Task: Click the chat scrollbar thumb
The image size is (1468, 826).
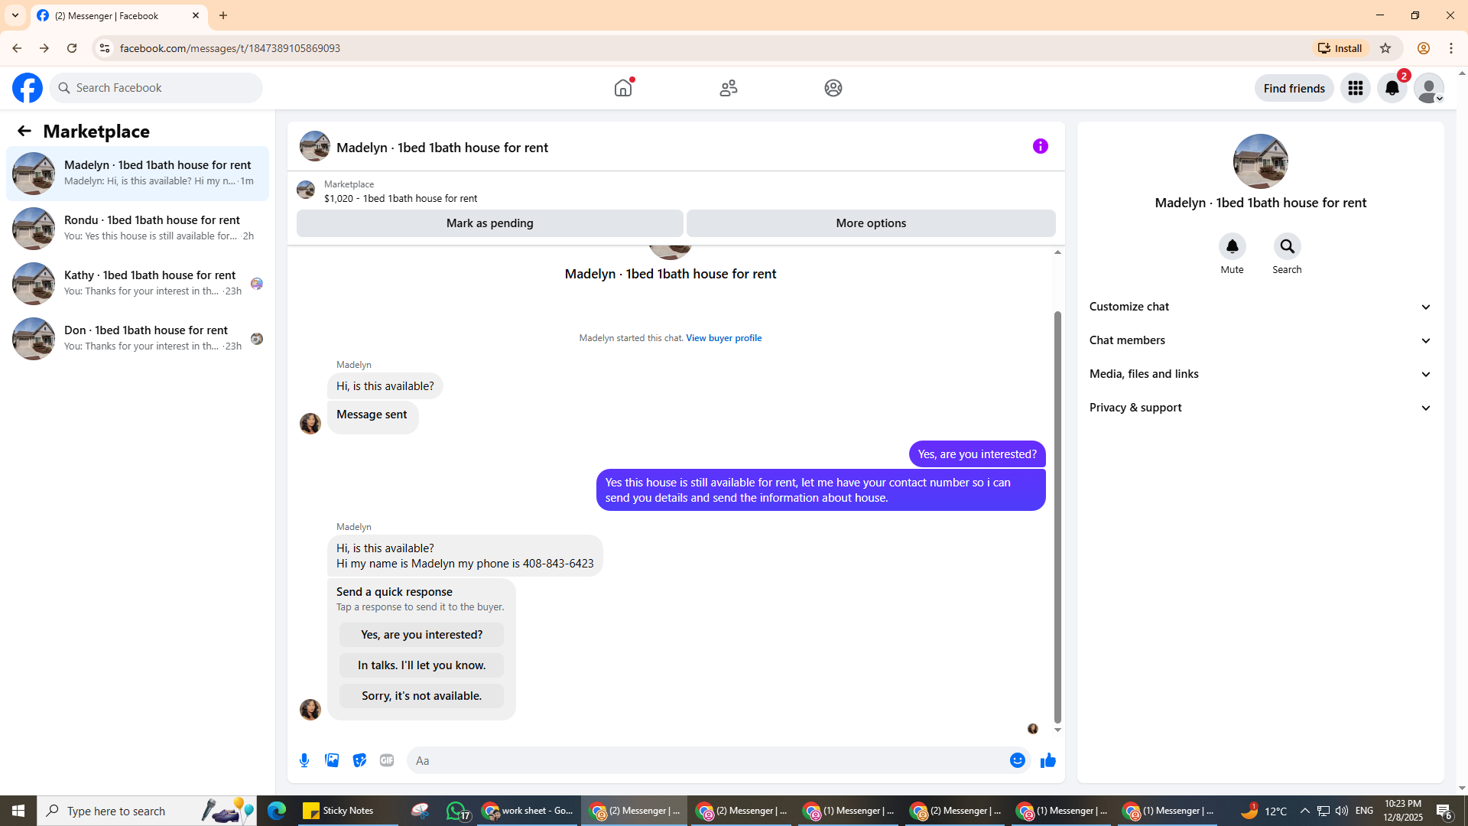Action: point(1058,516)
